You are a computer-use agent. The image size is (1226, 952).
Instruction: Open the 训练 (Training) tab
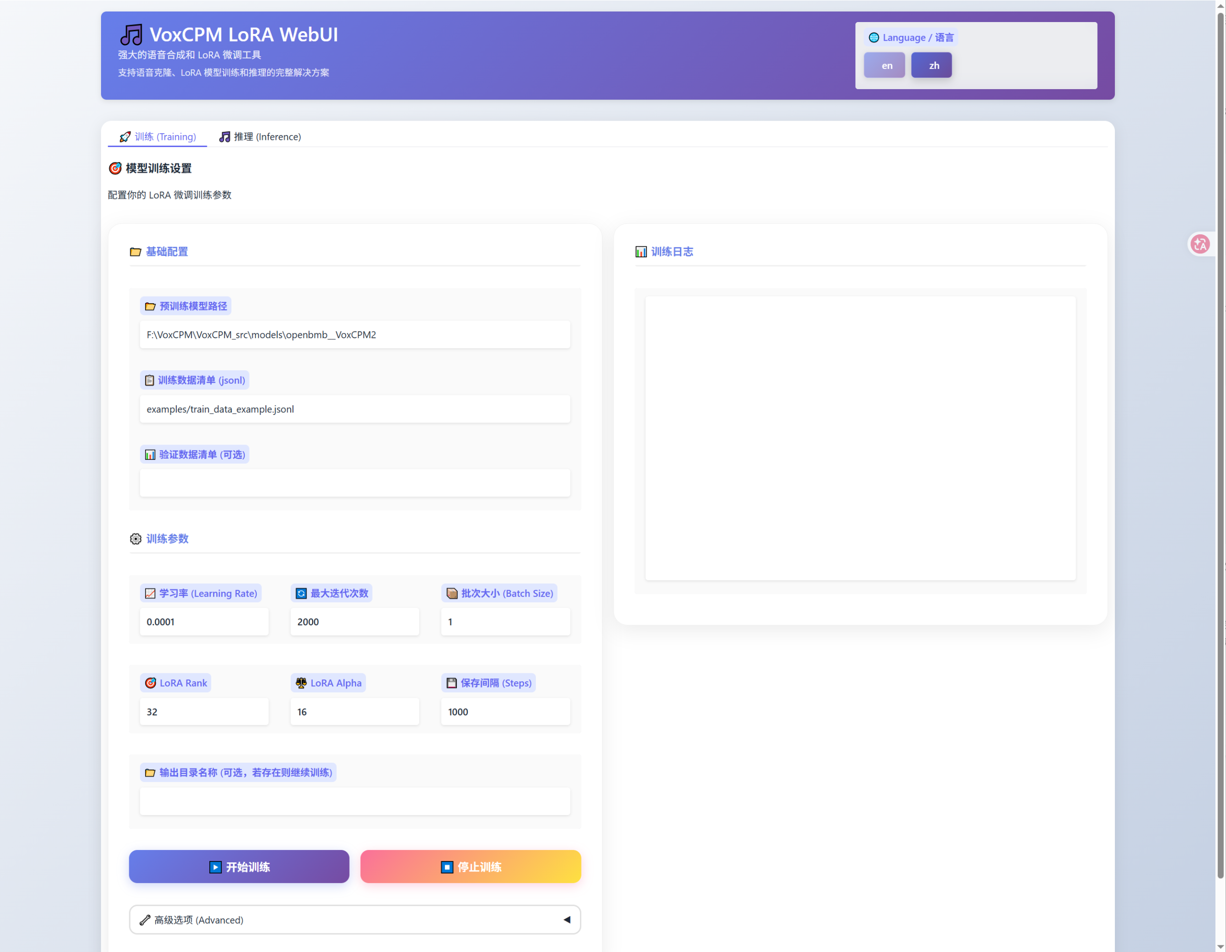pos(158,137)
